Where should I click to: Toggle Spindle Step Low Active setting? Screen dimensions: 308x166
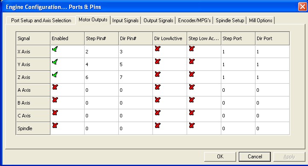pyautogui.click(x=192, y=125)
